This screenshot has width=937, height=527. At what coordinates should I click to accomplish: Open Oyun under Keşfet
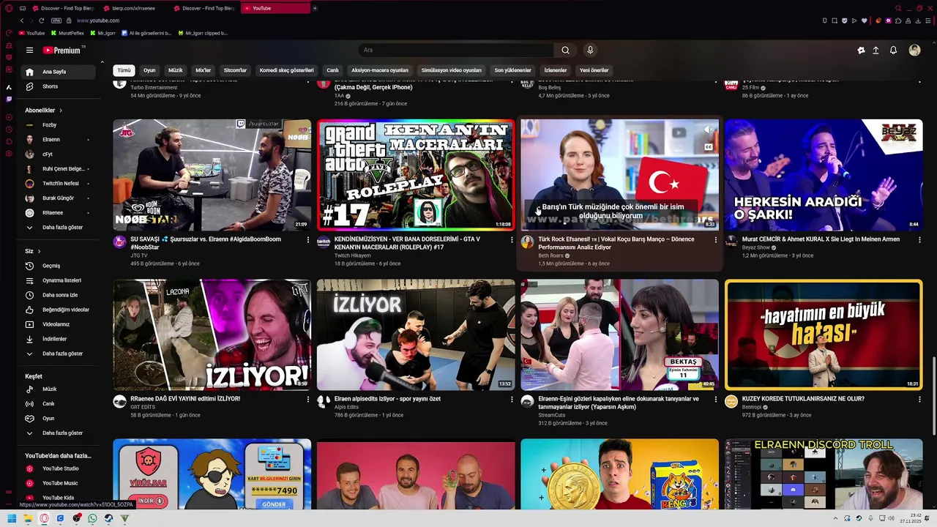click(x=57, y=419)
